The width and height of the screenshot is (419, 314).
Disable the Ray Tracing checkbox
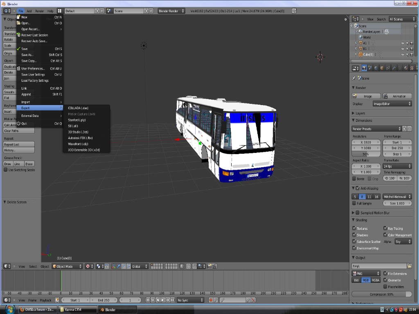point(385,229)
